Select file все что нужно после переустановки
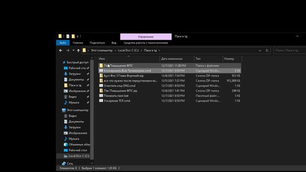The width and height of the screenshot is (306, 172). 131,81
